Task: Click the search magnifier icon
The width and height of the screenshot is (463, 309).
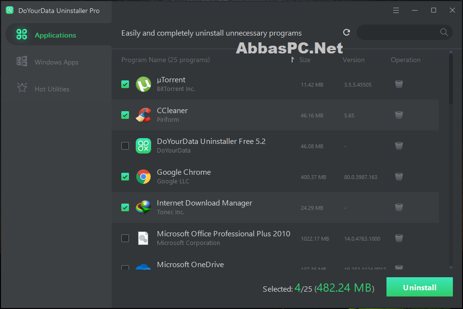Action: pos(444,32)
